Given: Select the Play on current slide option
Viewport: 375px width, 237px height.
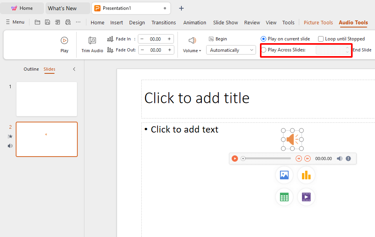Looking at the screenshot, I should click(263, 39).
